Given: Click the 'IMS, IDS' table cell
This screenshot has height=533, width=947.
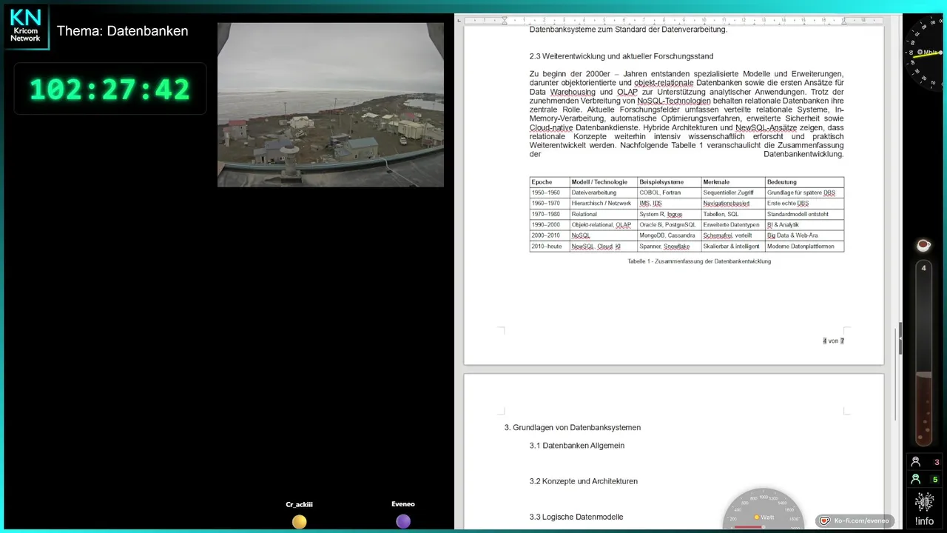Looking at the screenshot, I should coord(670,203).
